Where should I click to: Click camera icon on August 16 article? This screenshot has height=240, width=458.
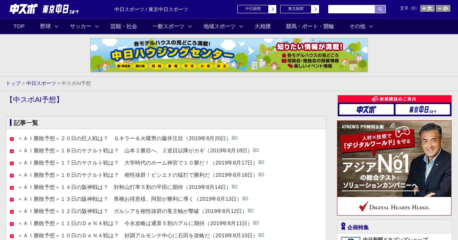click(x=261, y=174)
